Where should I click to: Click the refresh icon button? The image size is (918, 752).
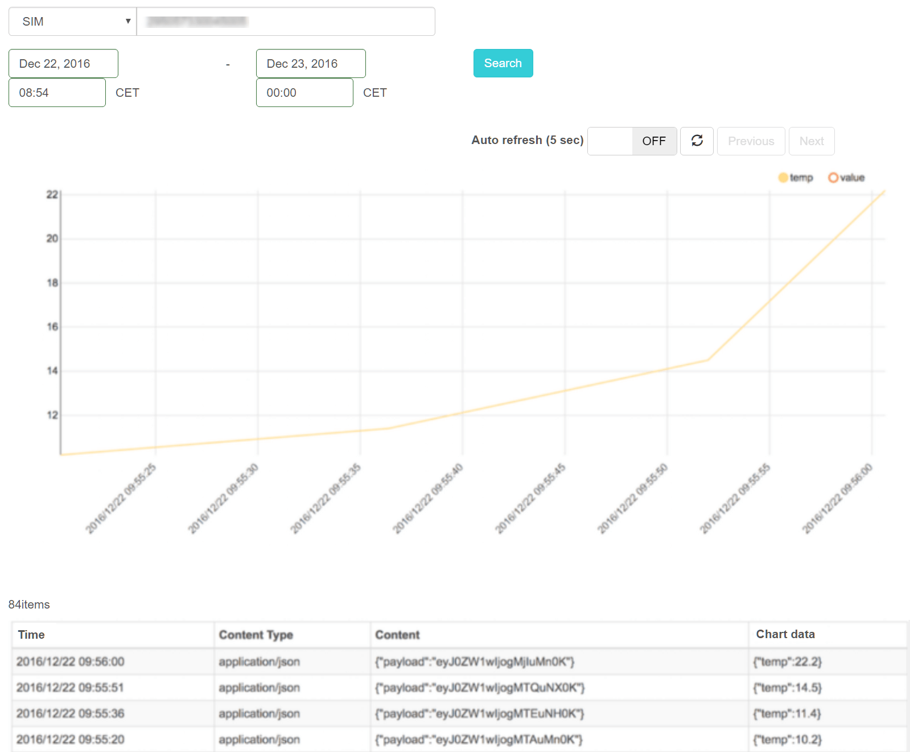pos(697,141)
